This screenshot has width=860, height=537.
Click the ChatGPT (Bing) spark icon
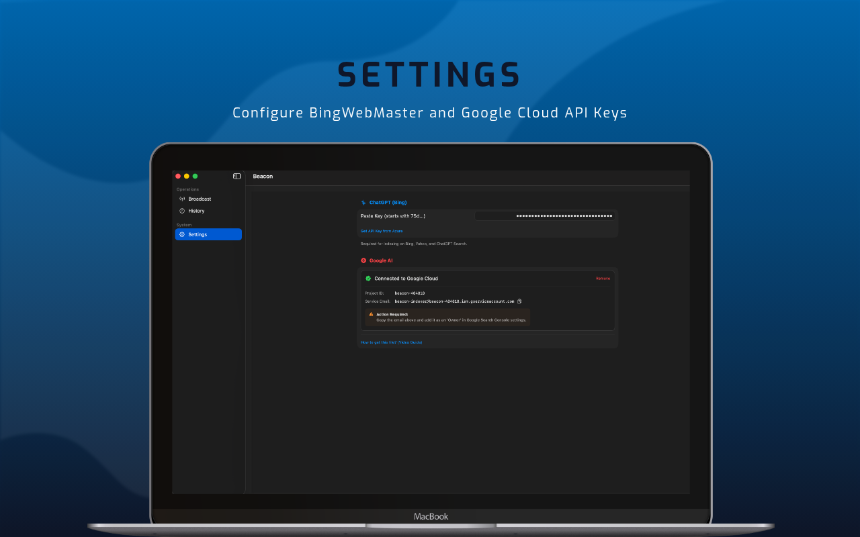pyautogui.click(x=363, y=202)
